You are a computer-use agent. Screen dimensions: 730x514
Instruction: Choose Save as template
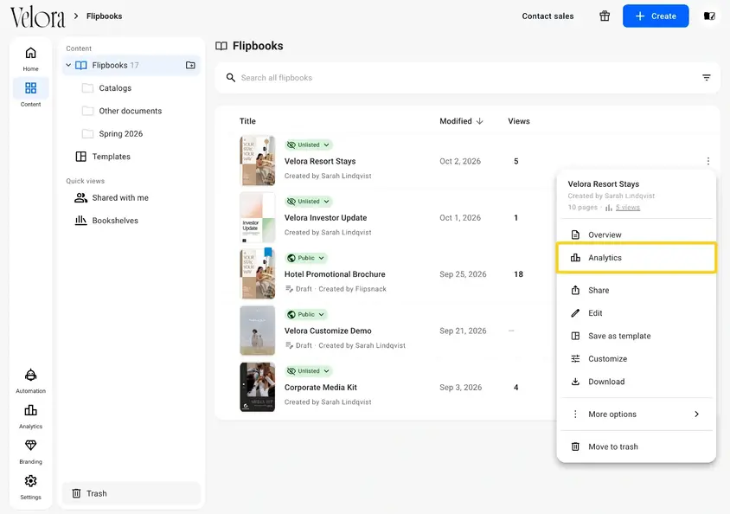tap(636, 336)
